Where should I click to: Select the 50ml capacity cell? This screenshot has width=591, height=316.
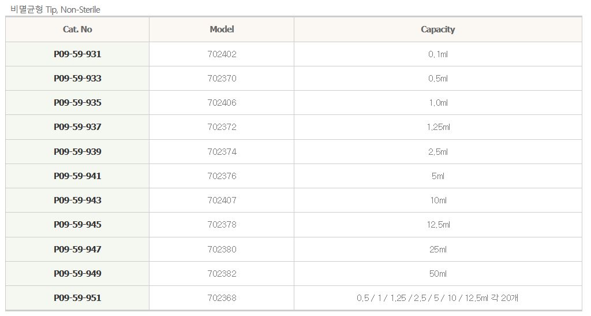point(438,274)
